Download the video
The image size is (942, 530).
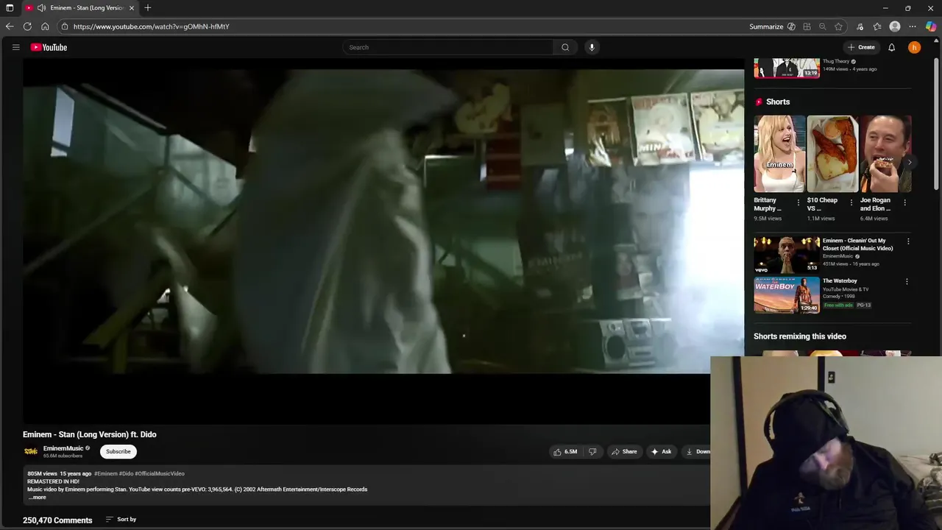tap(696, 451)
